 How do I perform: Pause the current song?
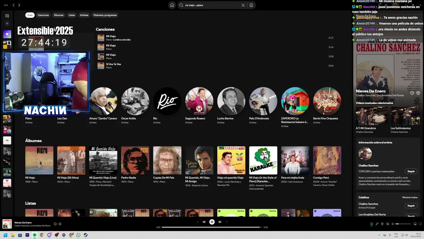212,222
